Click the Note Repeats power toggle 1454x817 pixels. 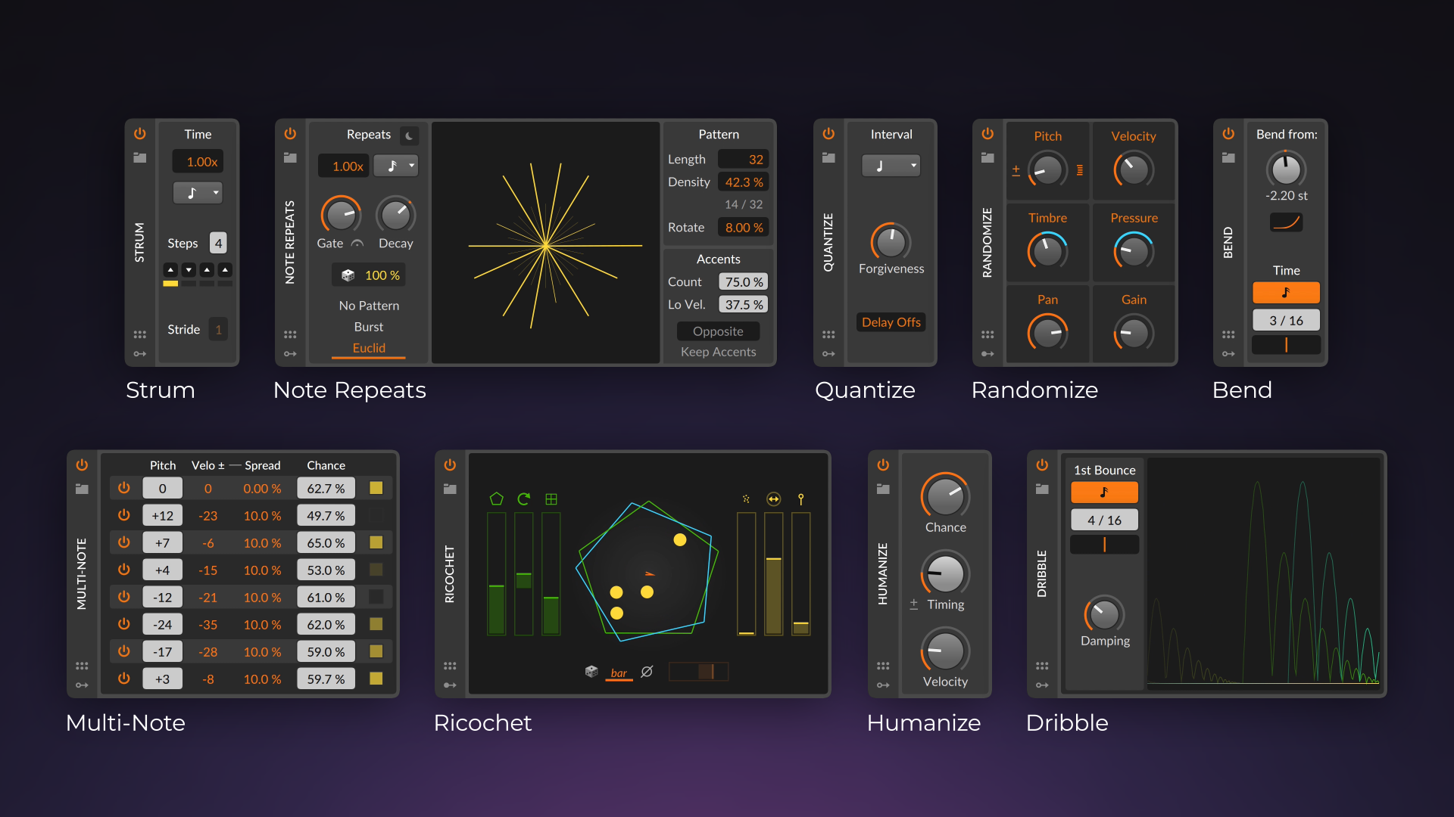(289, 134)
